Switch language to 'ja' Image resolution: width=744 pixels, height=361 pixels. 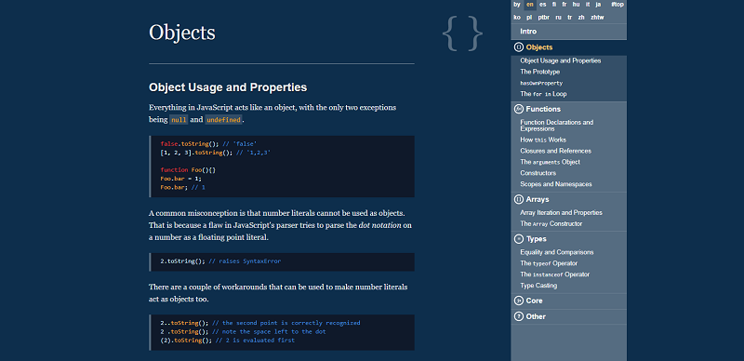pos(598,5)
